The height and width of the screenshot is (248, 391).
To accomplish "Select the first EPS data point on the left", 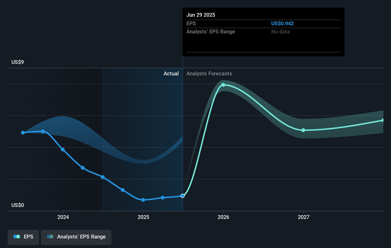I will pyautogui.click(x=23, y=133).
